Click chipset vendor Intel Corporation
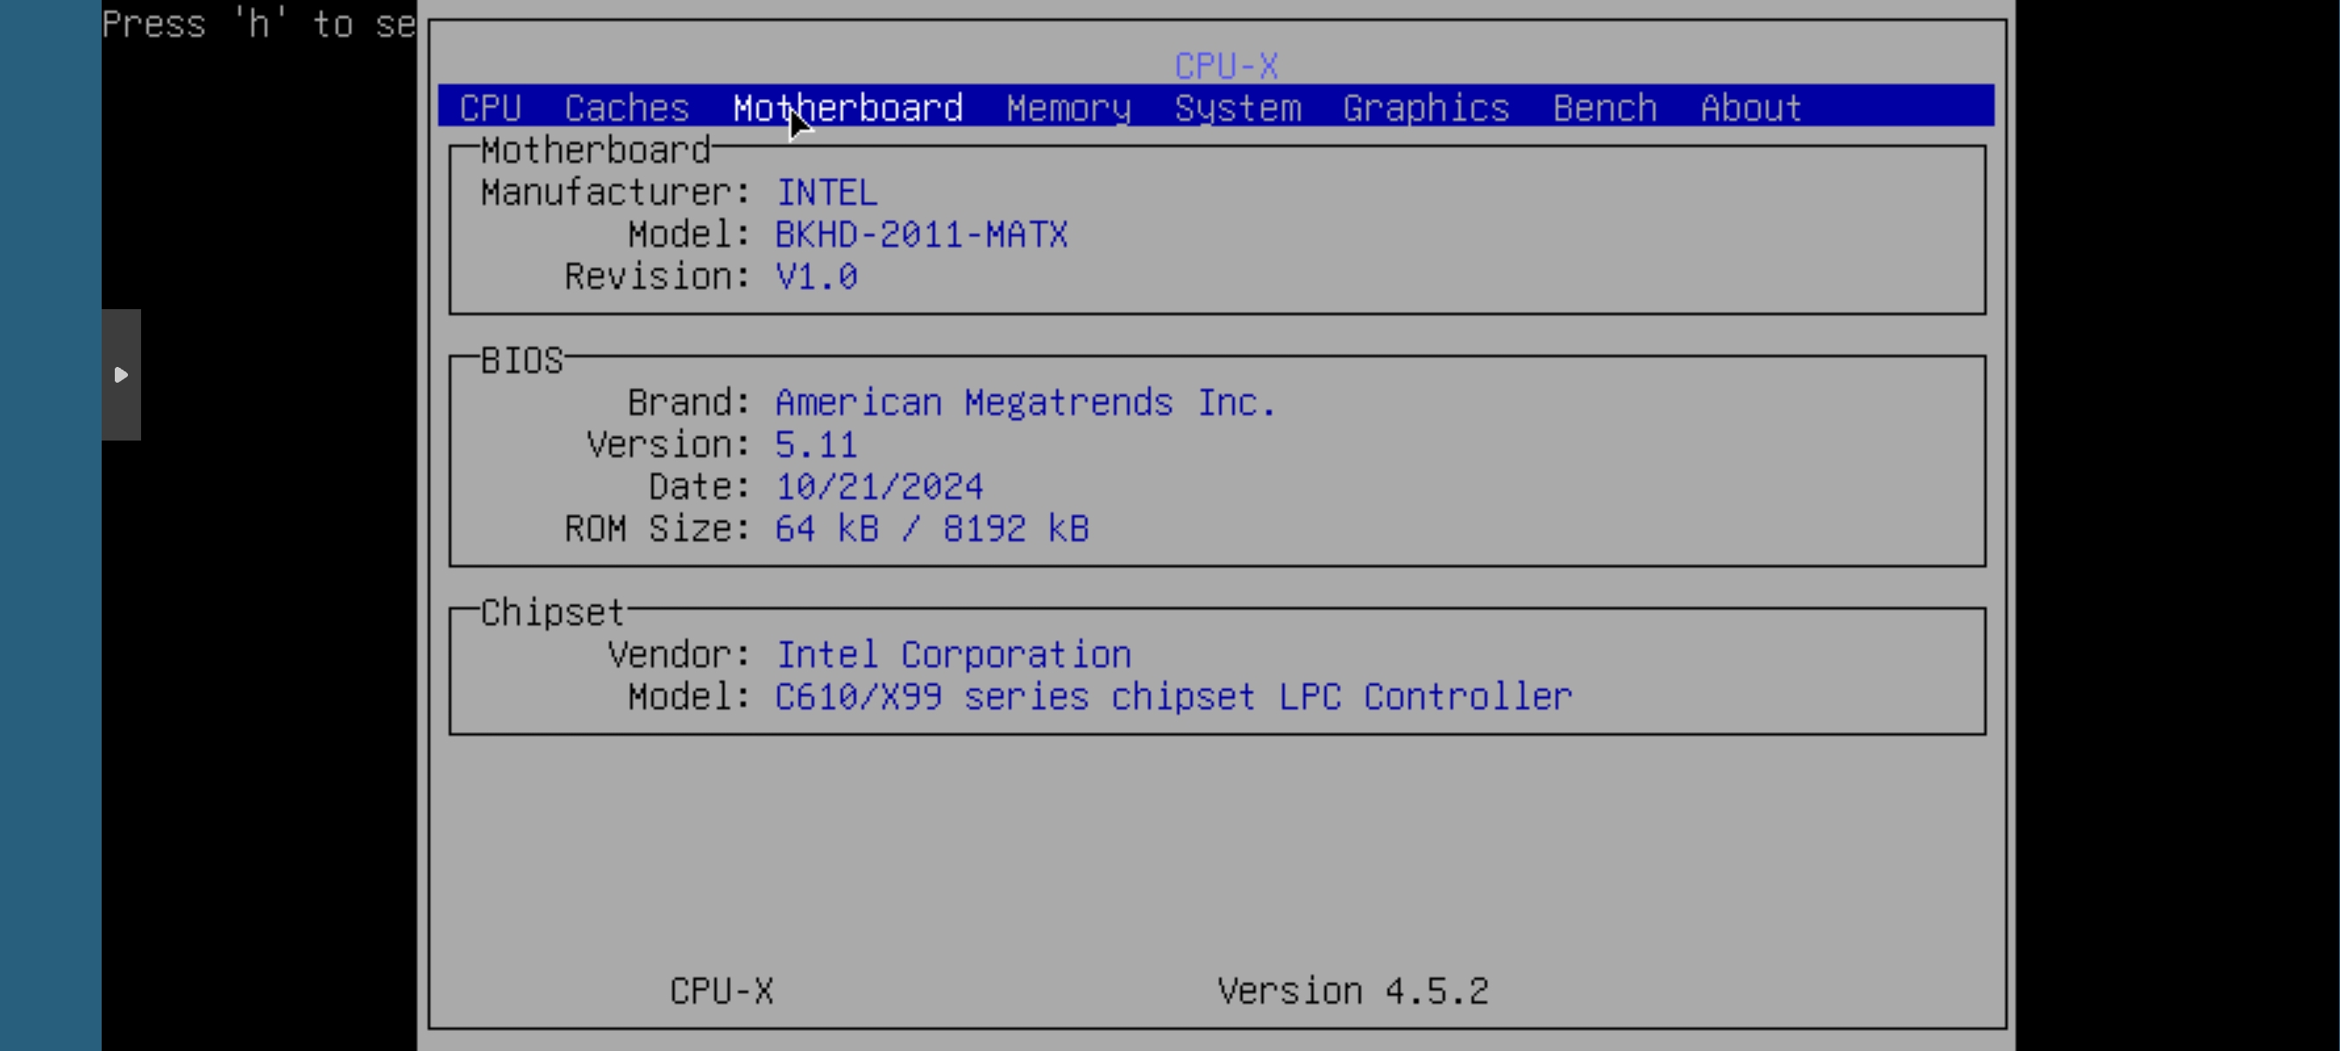The width and height of the screenshot is (2340, 1051). tap(953, 655)
